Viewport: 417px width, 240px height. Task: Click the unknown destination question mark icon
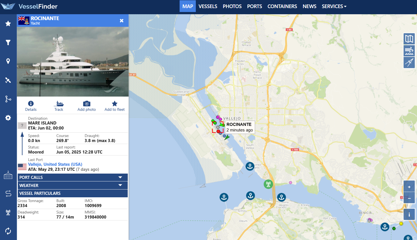(22, 126)
